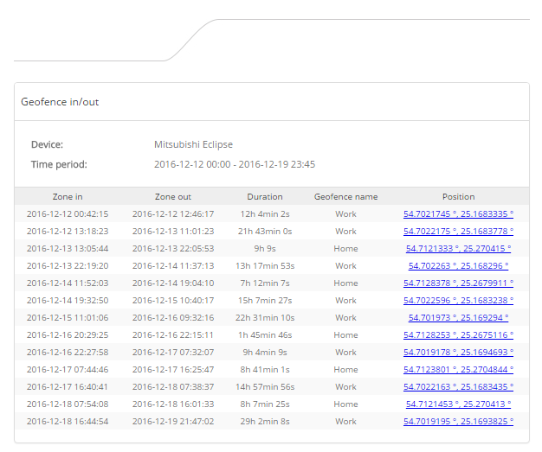The image size is (542, 452).
Task: Click the Duration column header
Action: (265, 197)
